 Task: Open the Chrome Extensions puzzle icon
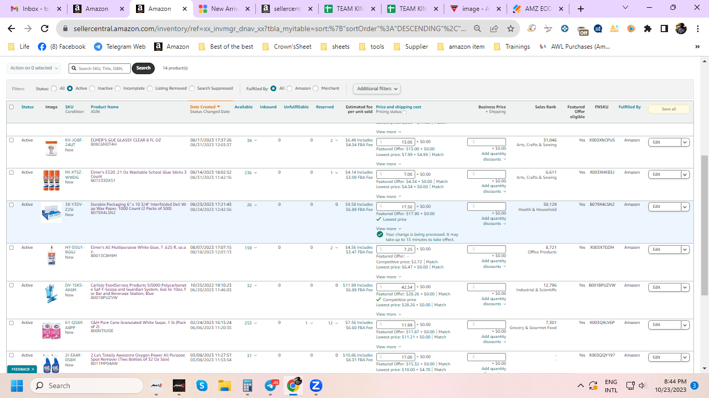[647, 29]
